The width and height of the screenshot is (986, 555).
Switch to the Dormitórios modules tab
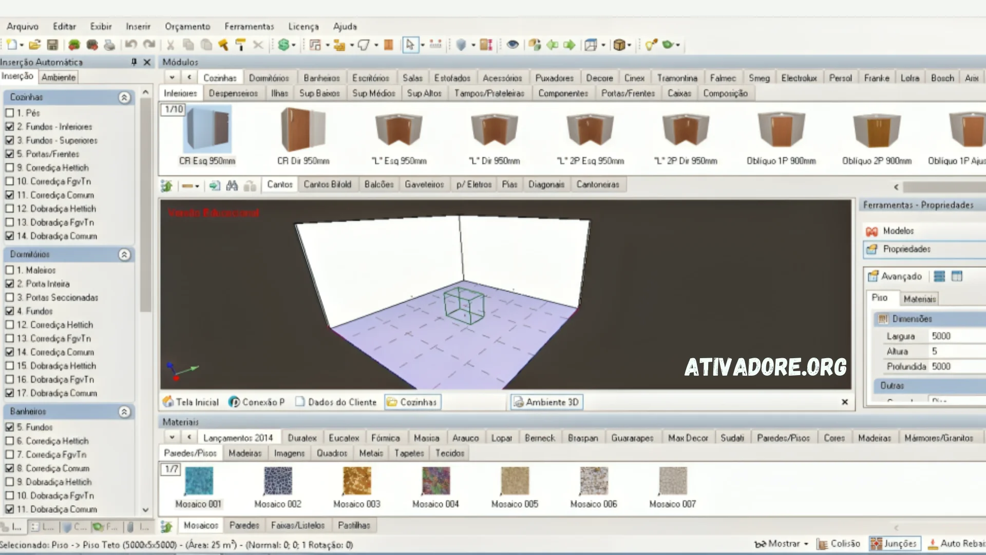(x=269, y=78)
